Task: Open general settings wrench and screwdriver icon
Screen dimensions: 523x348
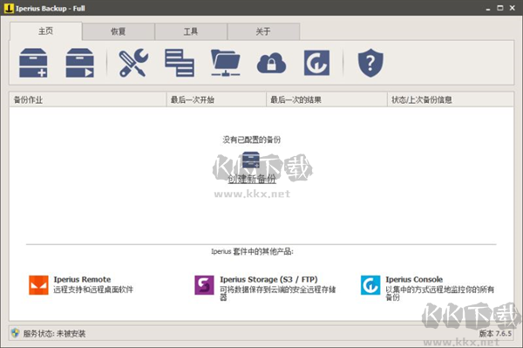Action: (x=133, y=63)
